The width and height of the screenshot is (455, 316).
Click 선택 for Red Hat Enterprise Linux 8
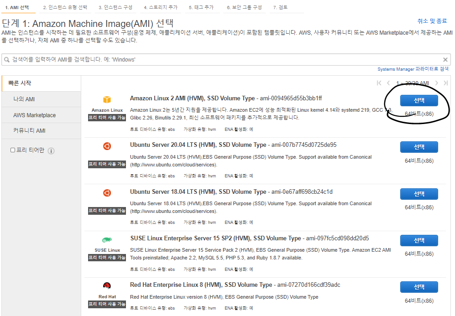pos(419,287)
